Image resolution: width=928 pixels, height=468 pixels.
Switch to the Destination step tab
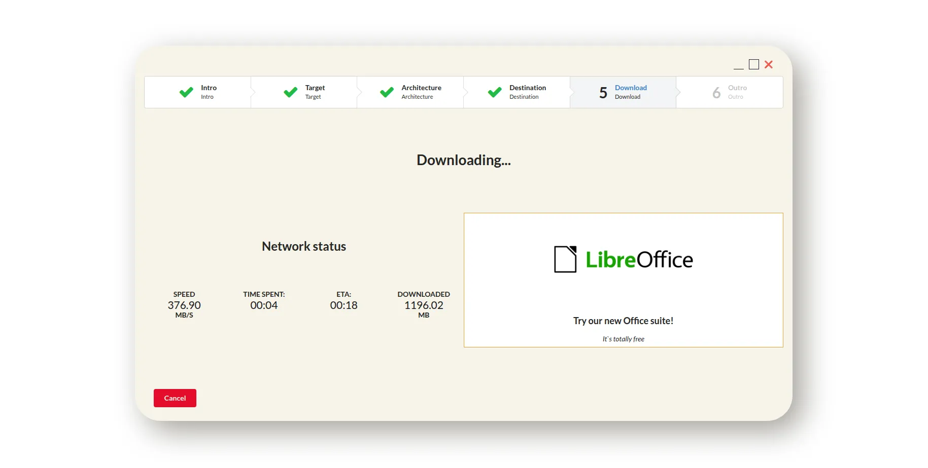coord(517,92)
